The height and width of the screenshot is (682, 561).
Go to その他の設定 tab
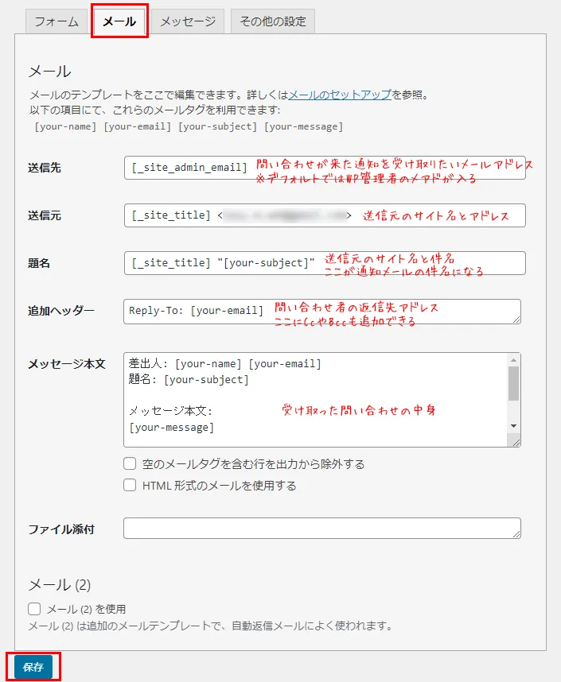(x=273, y=21)
